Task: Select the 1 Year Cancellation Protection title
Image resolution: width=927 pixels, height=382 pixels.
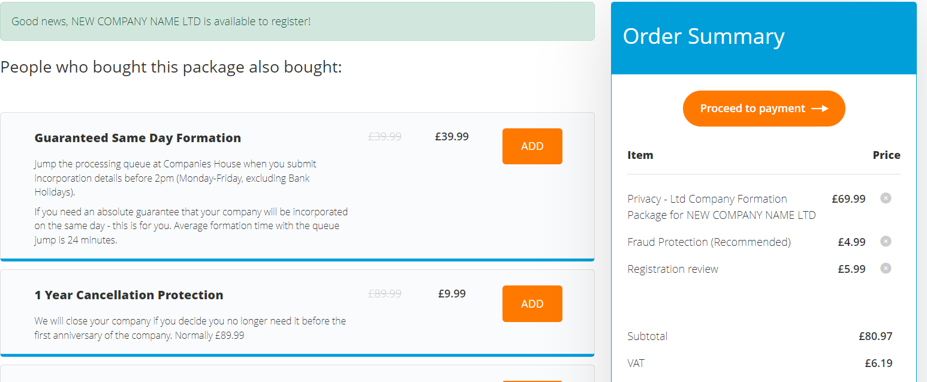Action: pos(128,295)
